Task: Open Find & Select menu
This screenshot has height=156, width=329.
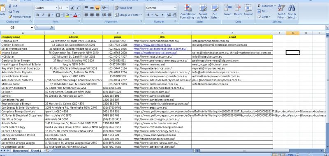Action: [292, 12]
